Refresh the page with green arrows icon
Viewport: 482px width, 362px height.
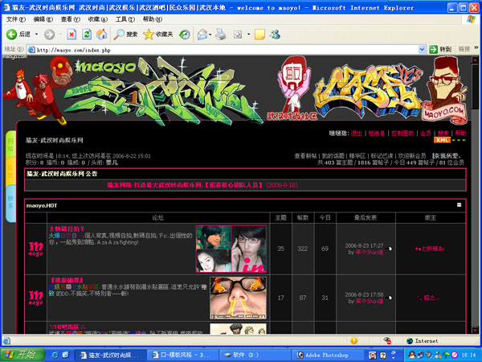[87, 34]
